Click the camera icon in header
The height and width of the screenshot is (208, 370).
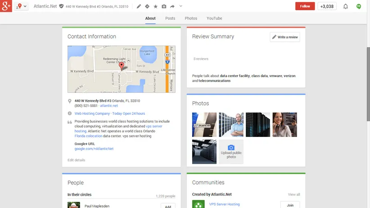coord(164,6)
